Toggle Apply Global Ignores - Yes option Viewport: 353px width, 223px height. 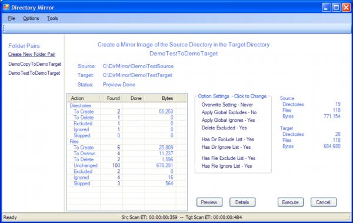tap(228, 120)
